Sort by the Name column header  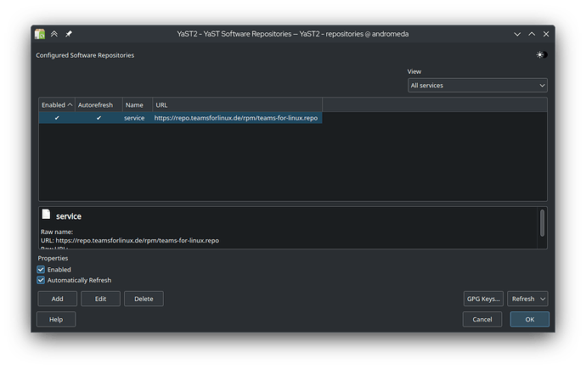pyautogui.click(x=134, y=105)
